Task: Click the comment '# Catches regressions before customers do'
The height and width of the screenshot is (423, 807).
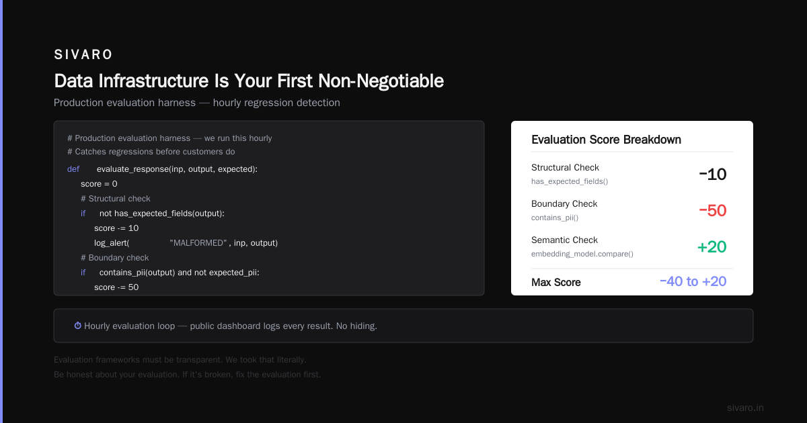Action: (151, 152)
